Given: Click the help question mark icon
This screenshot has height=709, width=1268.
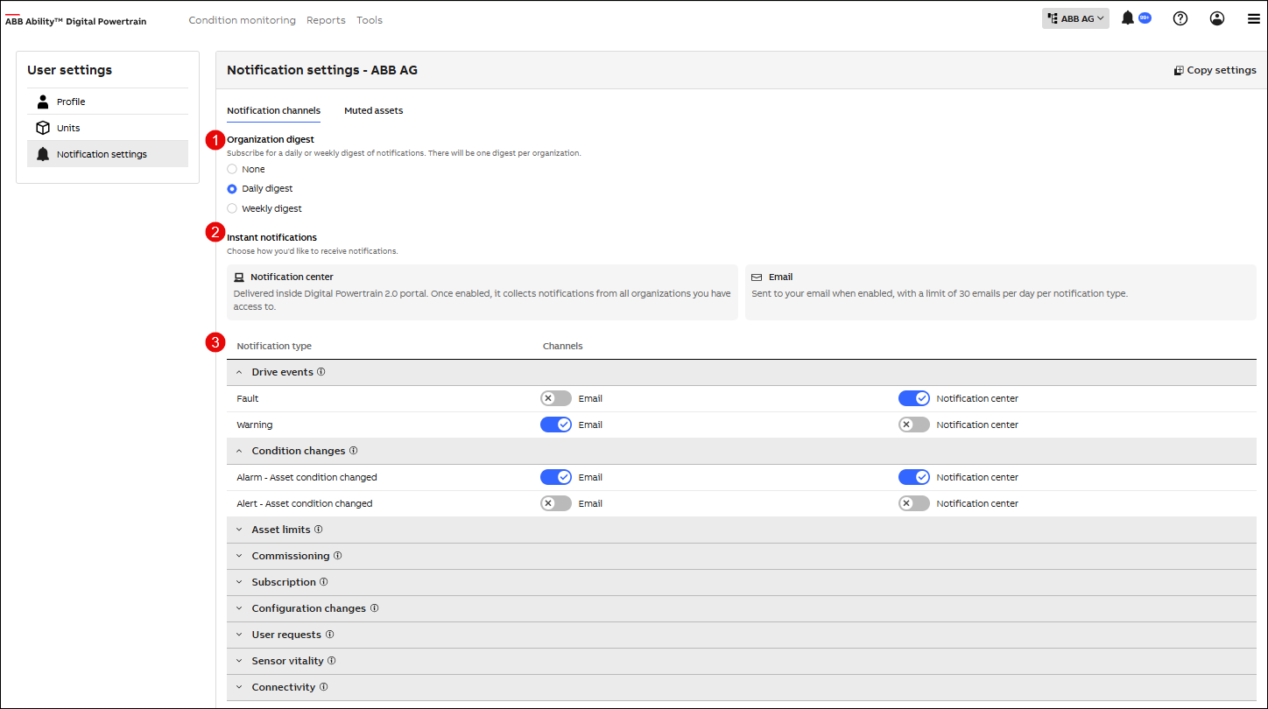Looking at the screenshot, I should 1180,18.
